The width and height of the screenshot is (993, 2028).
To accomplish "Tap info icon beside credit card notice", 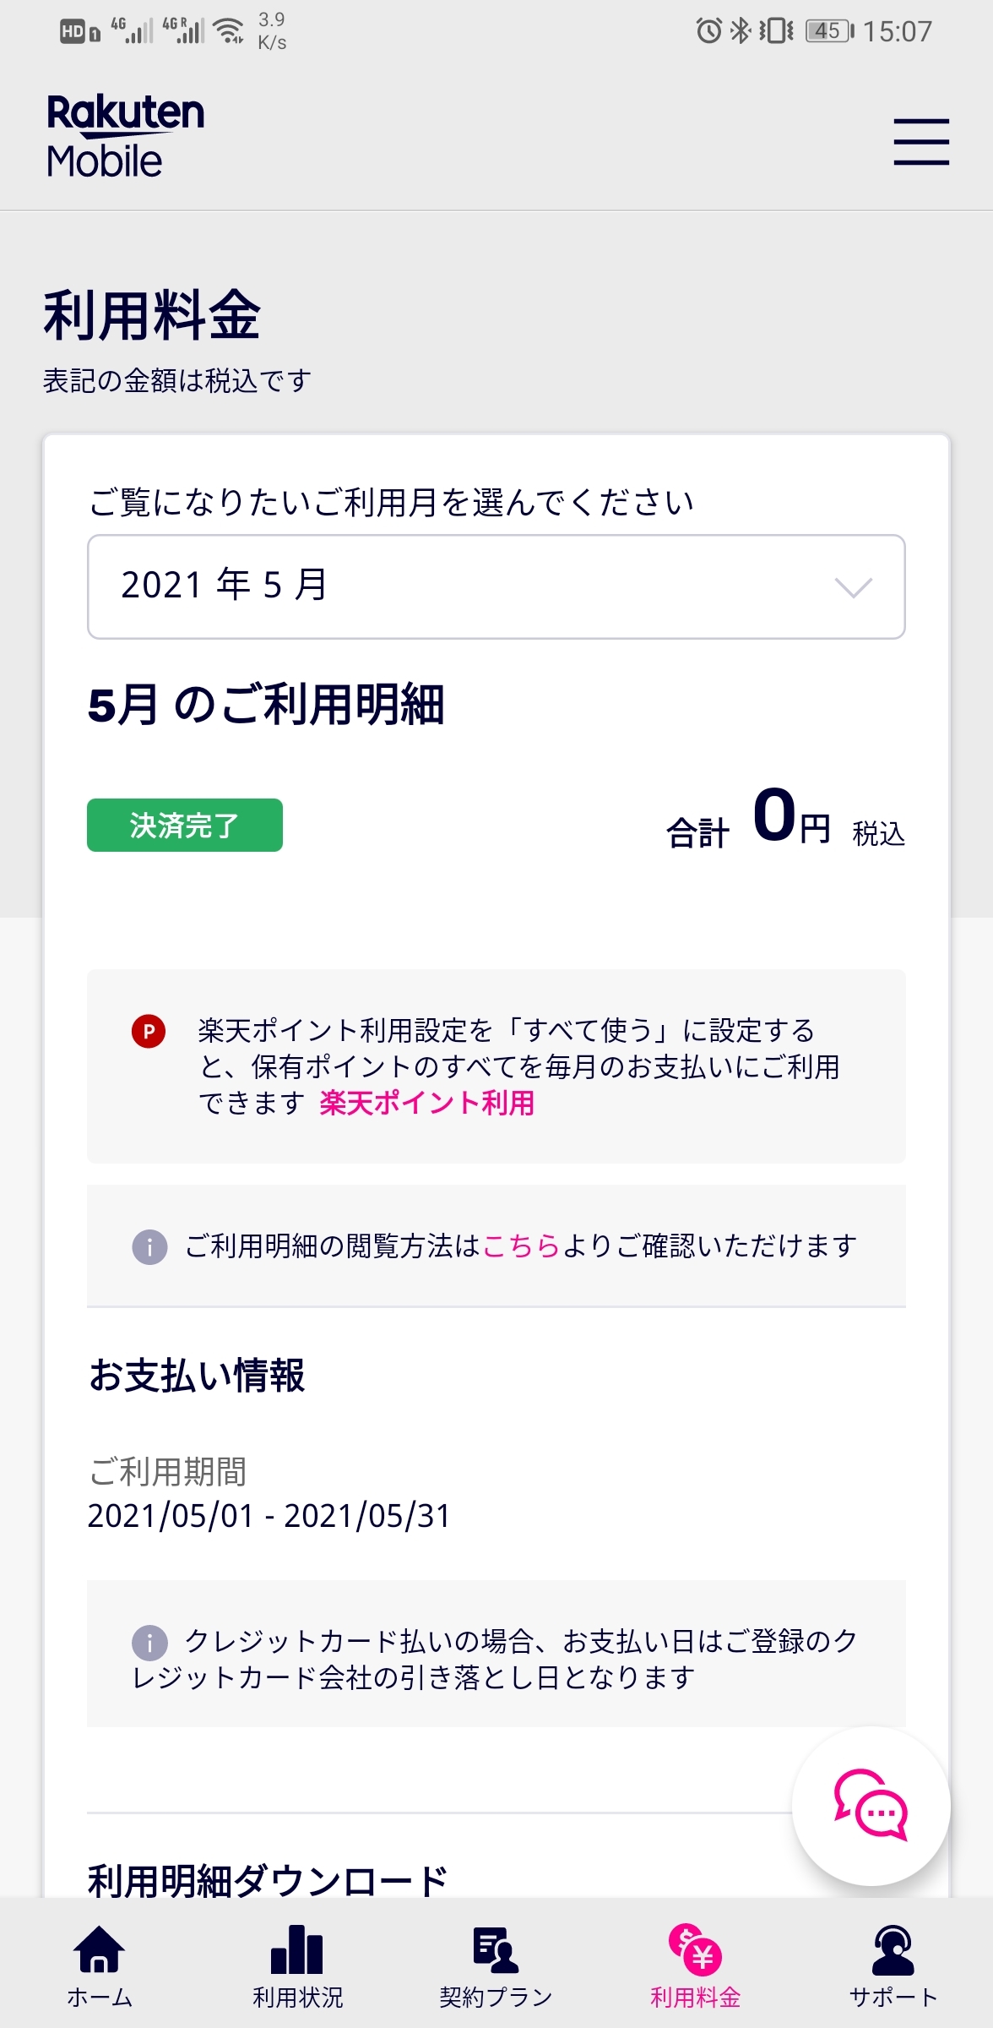I will [x=149, y=1642].
